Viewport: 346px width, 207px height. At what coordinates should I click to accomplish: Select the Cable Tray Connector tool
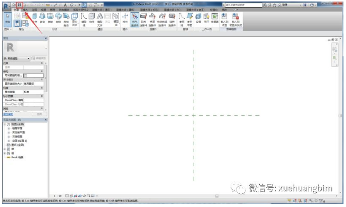(162, 20)
